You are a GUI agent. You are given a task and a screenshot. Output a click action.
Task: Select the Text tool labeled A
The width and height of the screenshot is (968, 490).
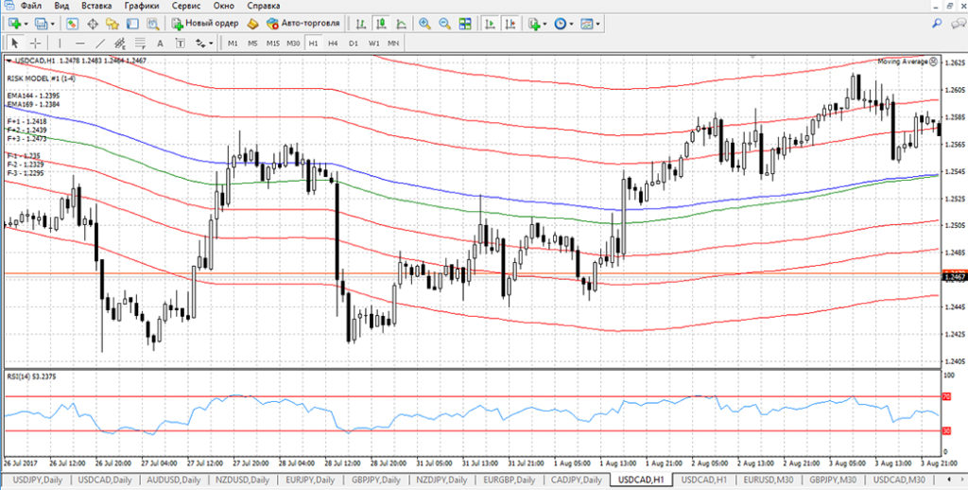(x=160, y=43)
